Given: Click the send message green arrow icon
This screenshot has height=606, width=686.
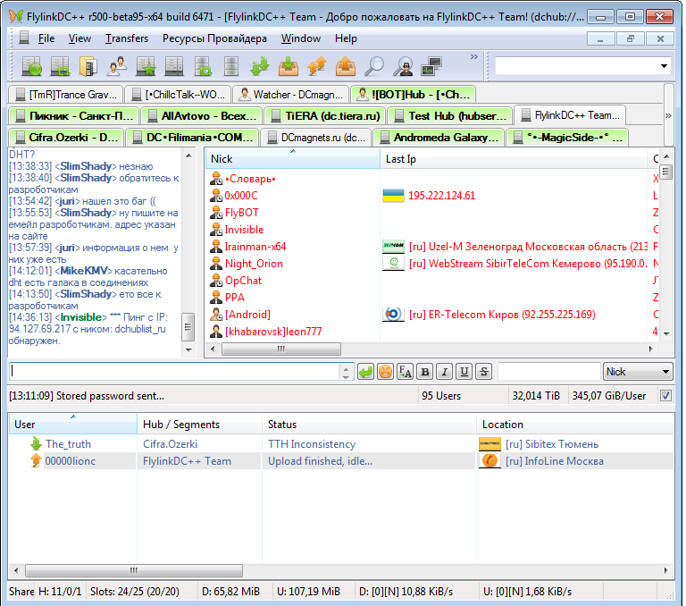Looking at the screenshot, I should point(365,372).
